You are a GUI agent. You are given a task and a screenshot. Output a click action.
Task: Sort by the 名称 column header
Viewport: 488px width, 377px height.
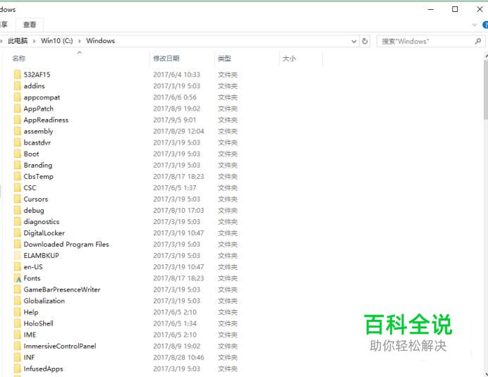[x=18, y=58]
